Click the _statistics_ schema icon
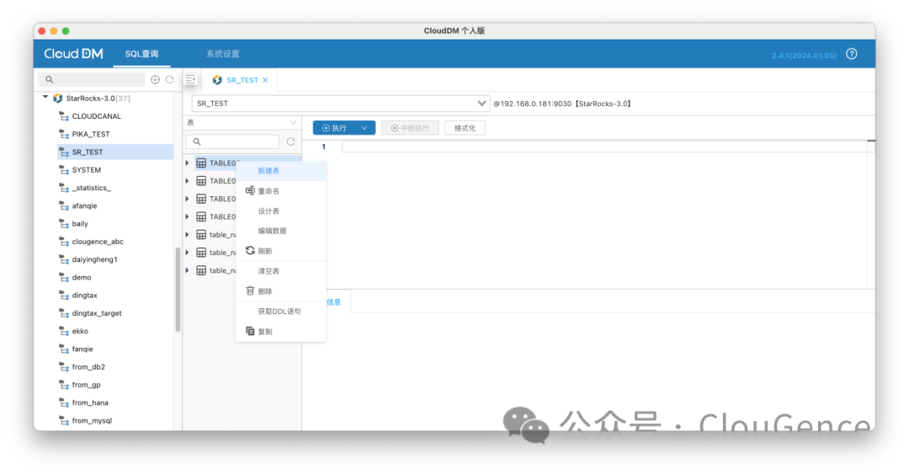This screenshot has height=475, width=909. point(64,188)
